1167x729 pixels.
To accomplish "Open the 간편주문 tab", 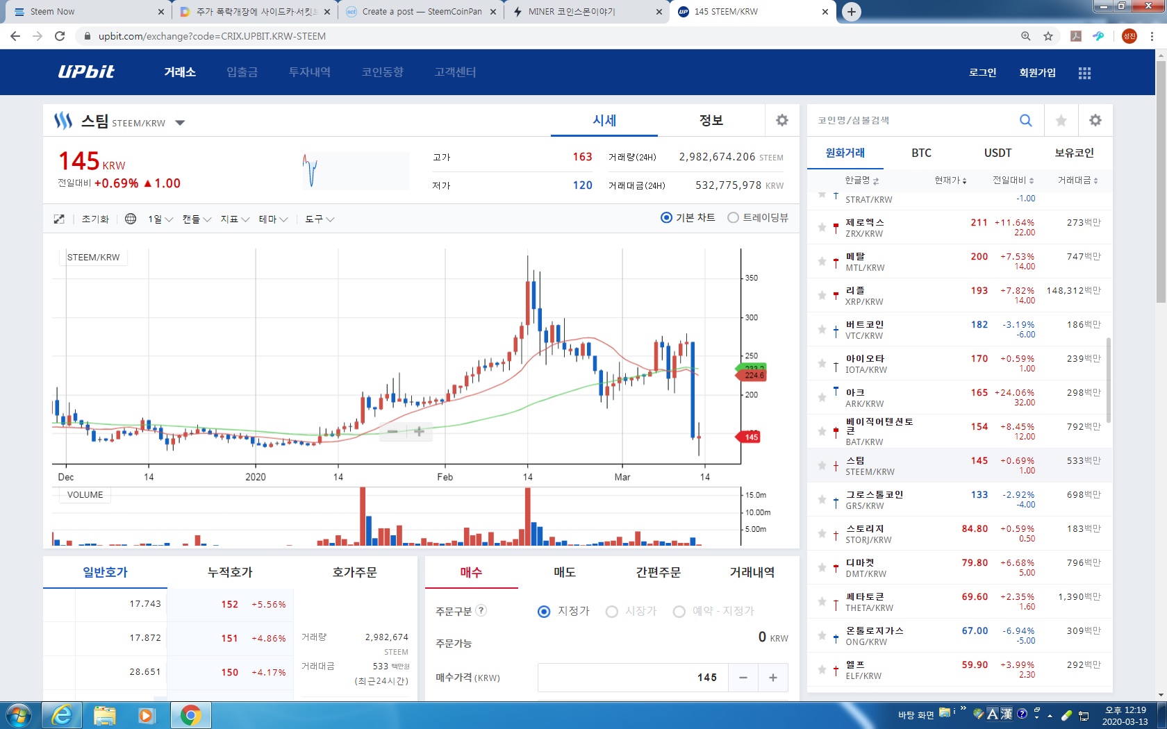I will [x=659, y=572].
